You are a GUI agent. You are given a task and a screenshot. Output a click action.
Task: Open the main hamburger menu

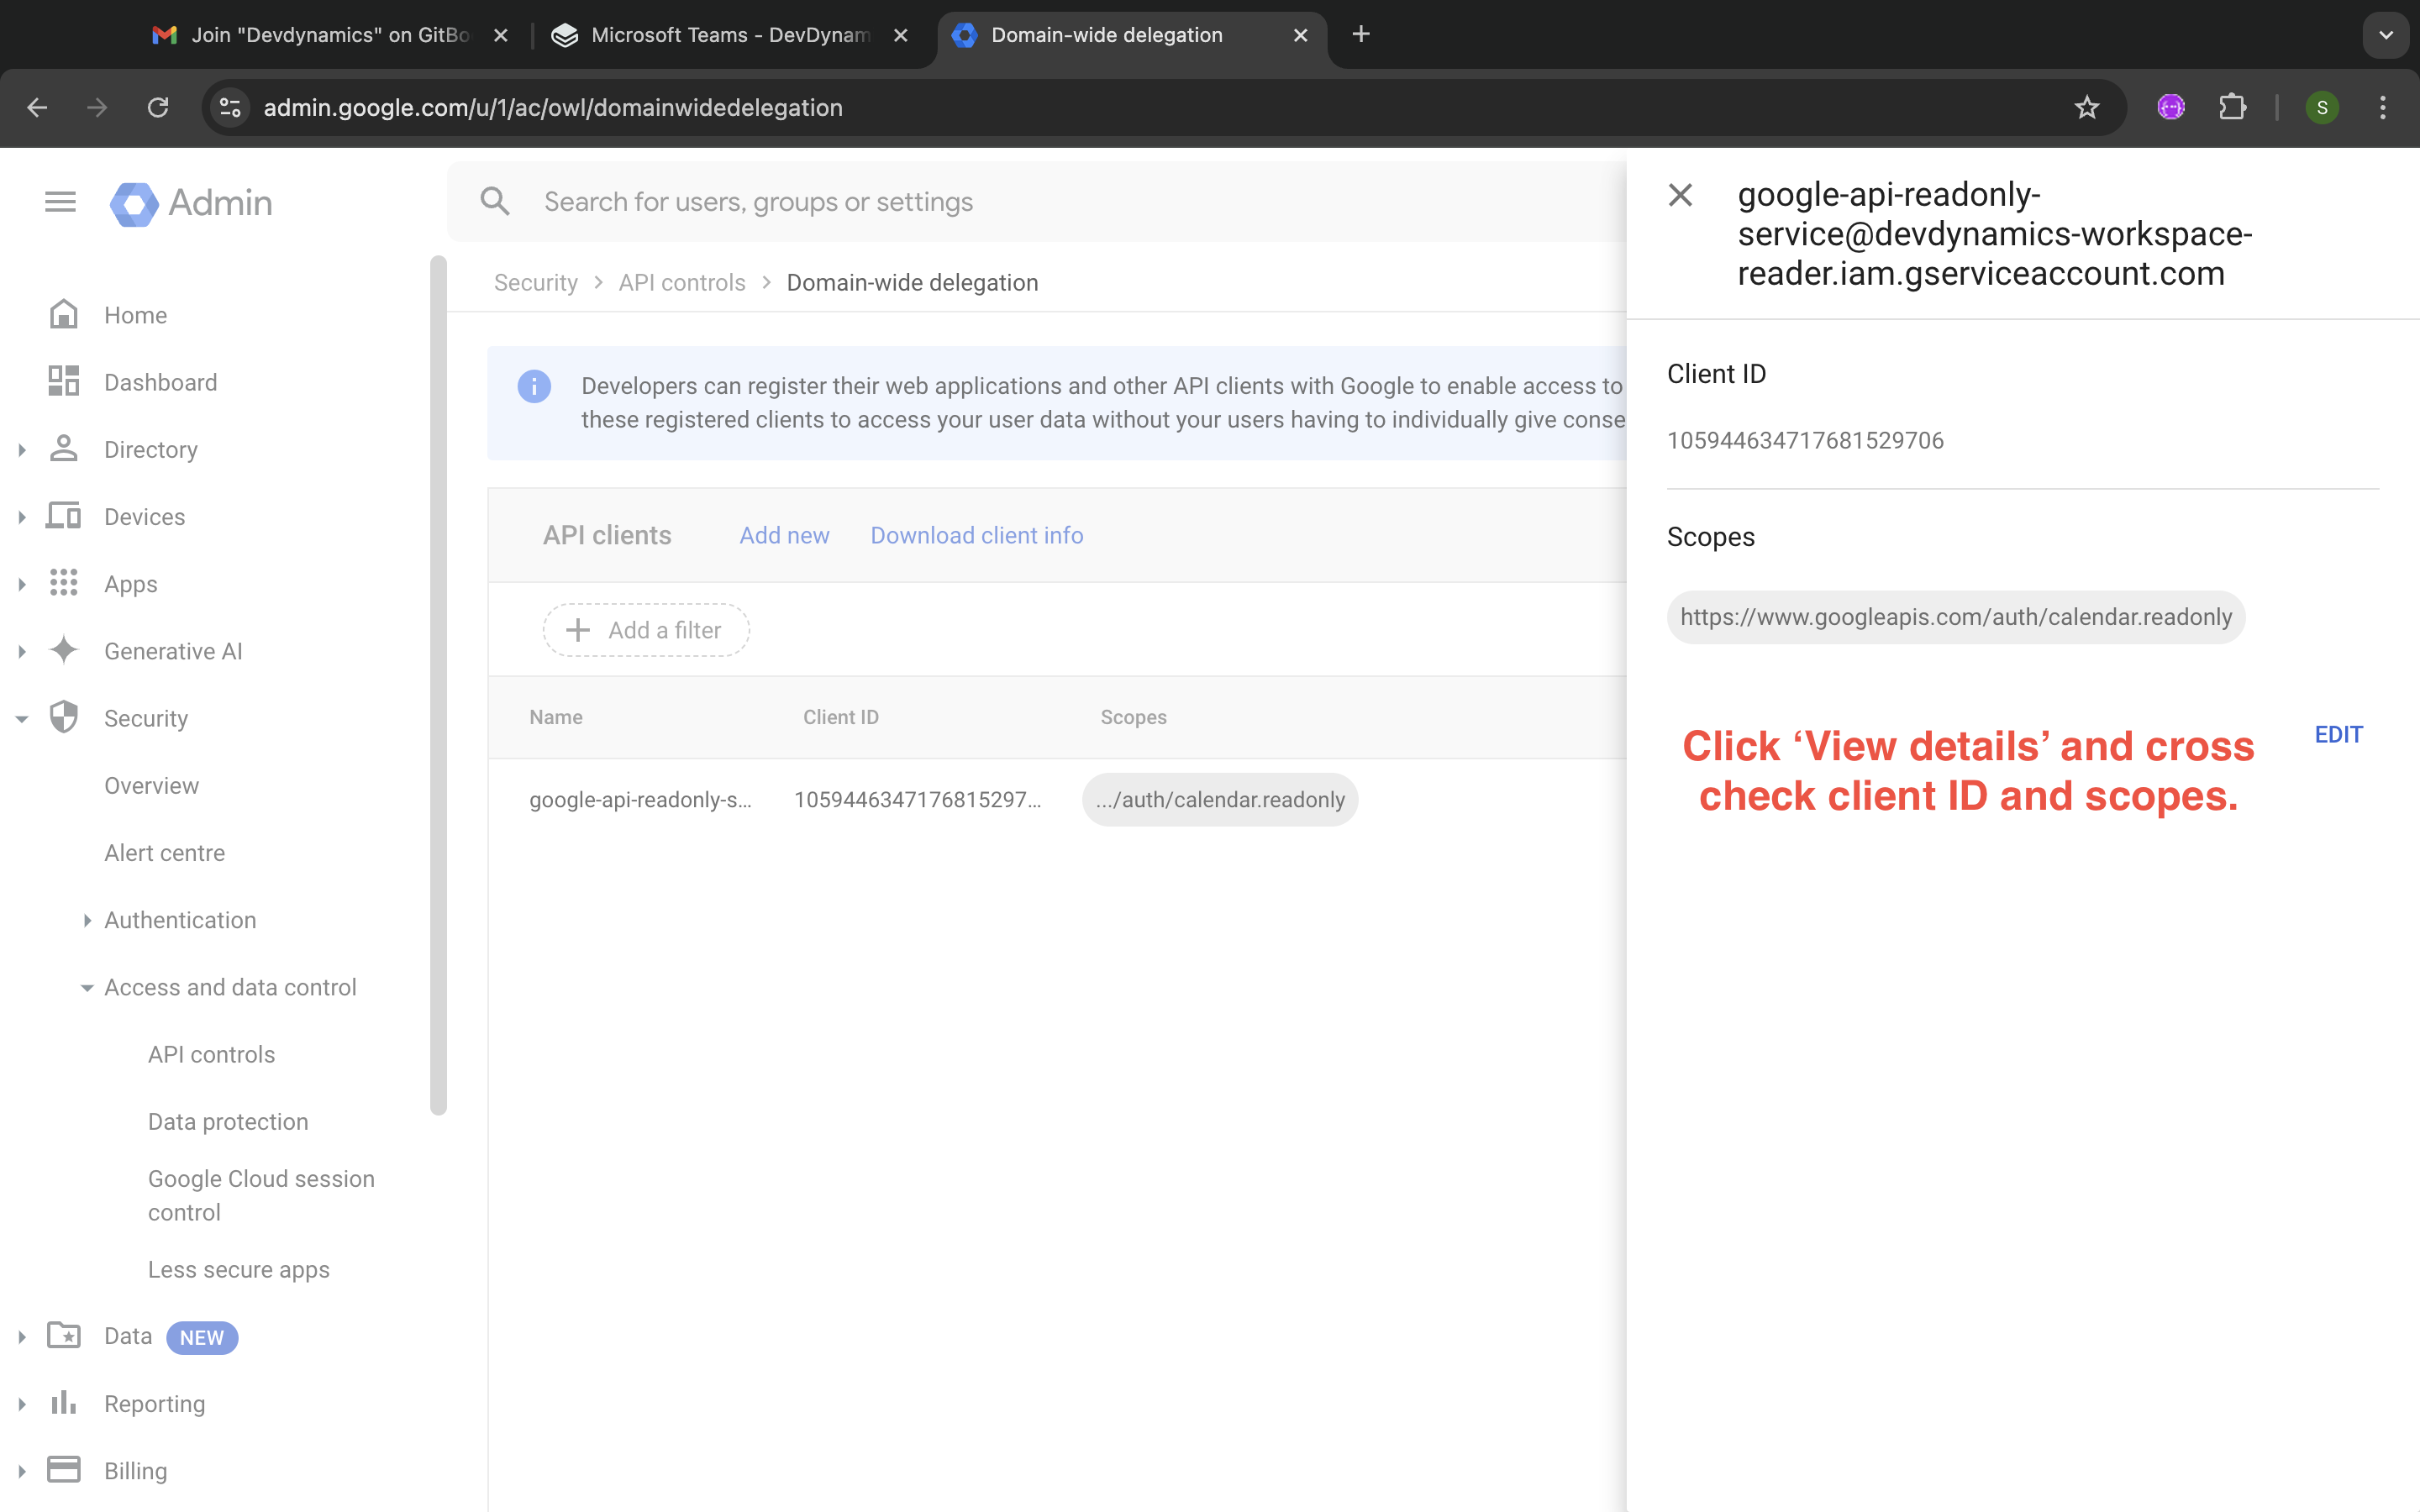[x=60, y=203]
